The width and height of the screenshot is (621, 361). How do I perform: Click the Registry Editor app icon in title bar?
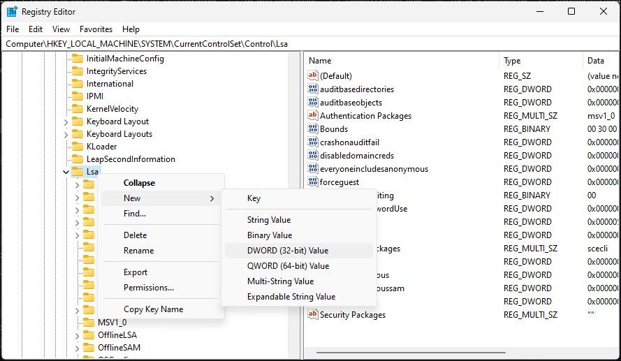(12, 11)
